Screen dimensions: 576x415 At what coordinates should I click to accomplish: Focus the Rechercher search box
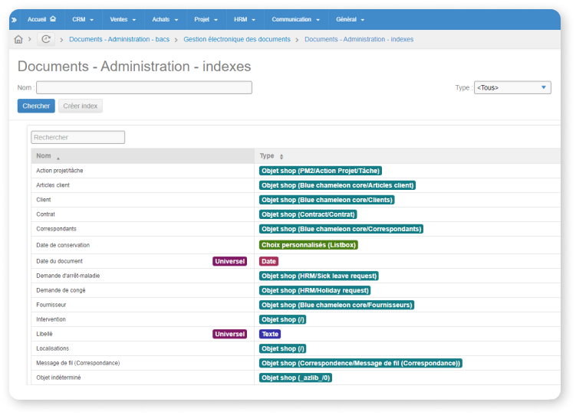[x=78, y=138]
